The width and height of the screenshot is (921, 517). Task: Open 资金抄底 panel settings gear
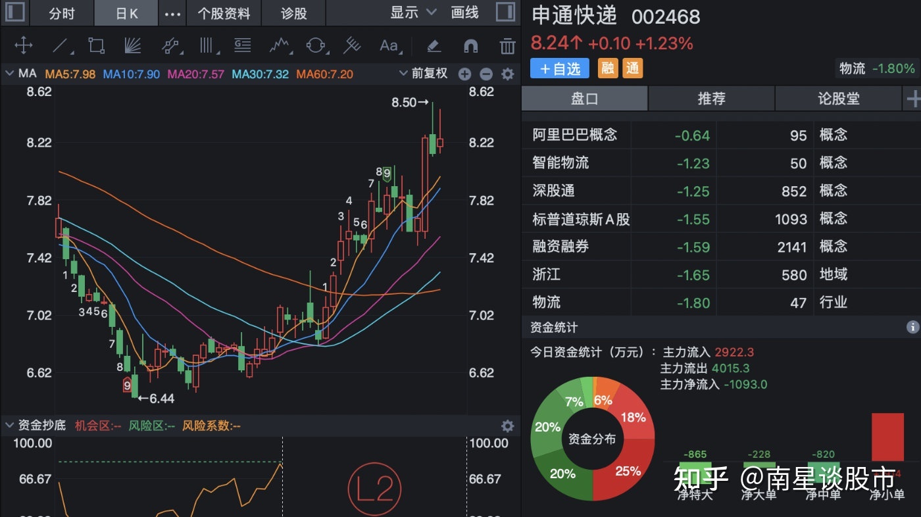507,426
